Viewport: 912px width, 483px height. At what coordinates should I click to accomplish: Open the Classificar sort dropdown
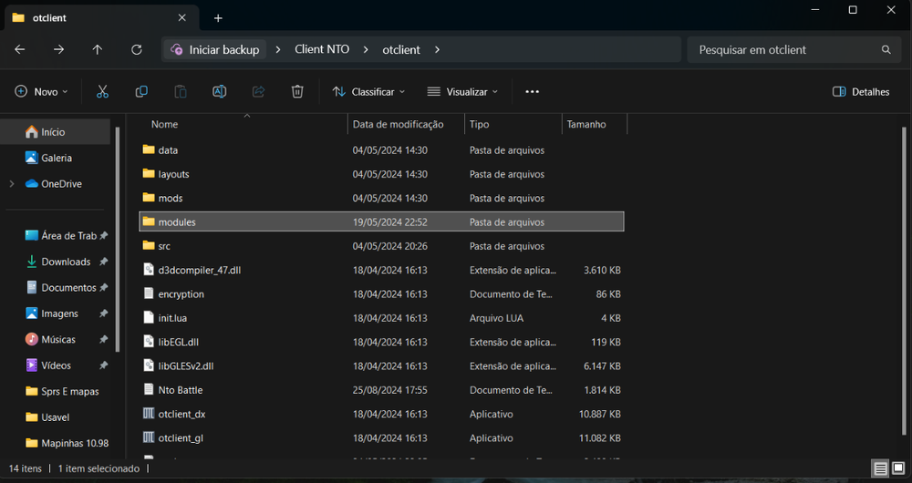point(368,92)
